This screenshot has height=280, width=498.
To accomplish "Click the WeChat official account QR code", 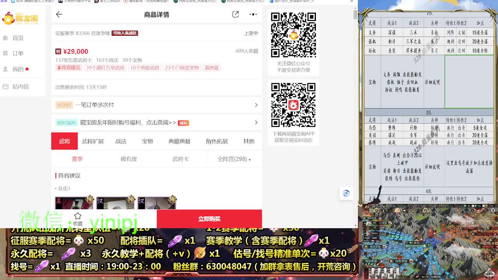I will 293,35.
